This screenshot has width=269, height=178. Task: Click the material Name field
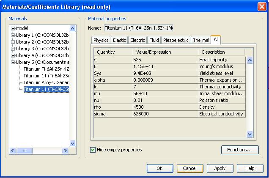(138, 28)
